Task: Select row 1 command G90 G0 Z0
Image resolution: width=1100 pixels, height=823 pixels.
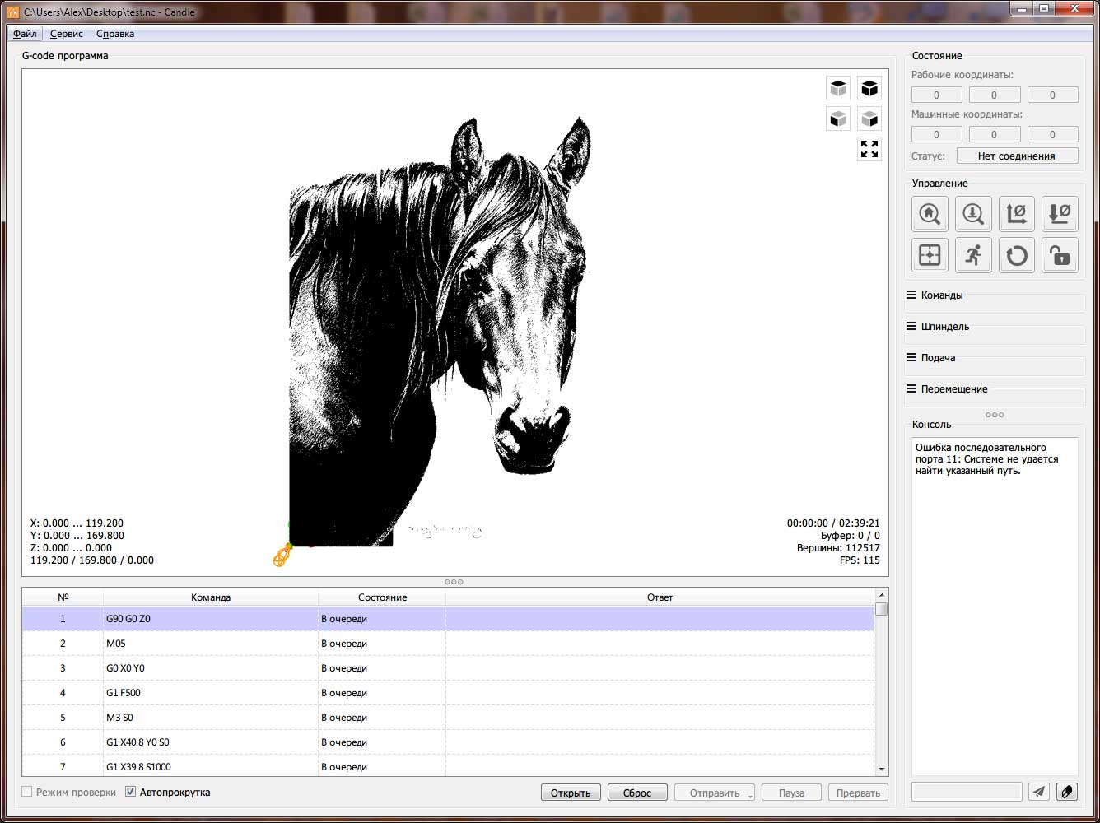Action: (448, 619)
